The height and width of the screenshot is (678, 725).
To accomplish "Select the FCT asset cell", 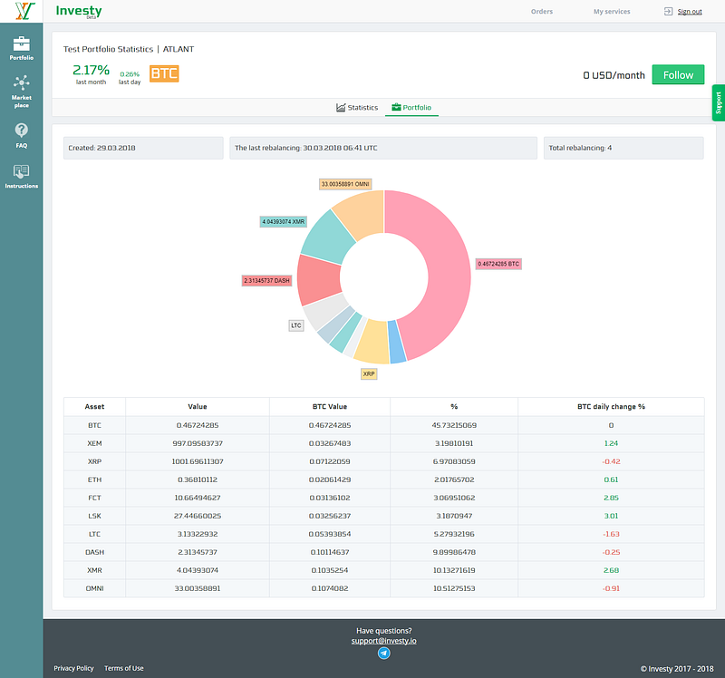I will pos(94,498).
